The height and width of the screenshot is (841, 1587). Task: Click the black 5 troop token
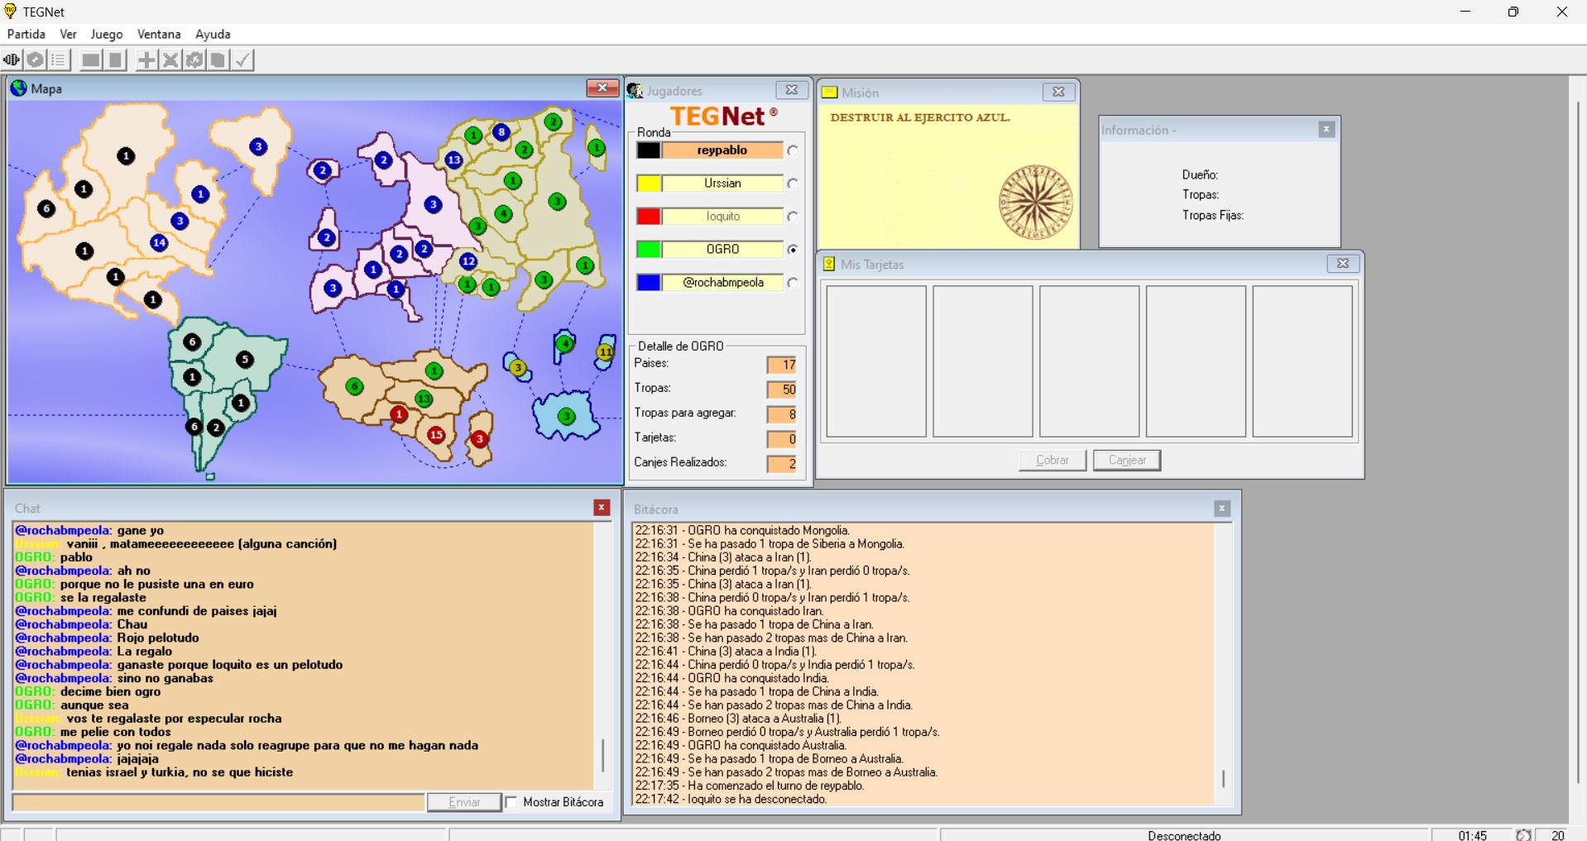click(244, 359)
